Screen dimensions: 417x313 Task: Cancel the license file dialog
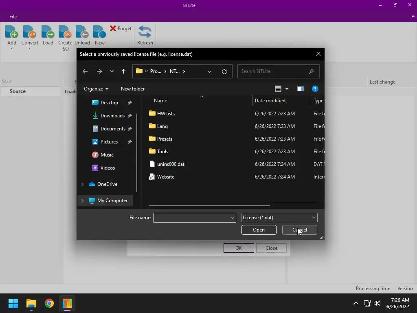pyautogui.click(x=299, y=230)
